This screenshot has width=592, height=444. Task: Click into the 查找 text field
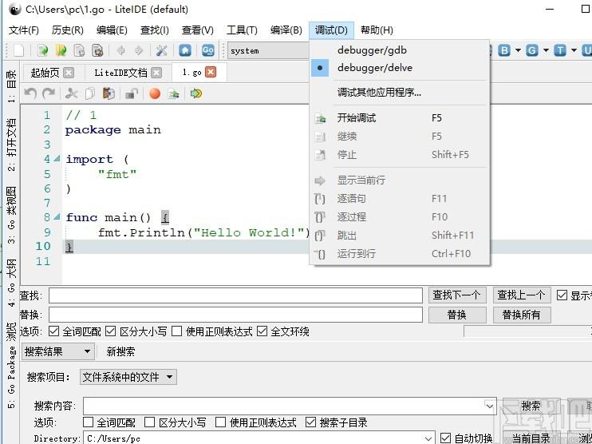coord(235,295)
